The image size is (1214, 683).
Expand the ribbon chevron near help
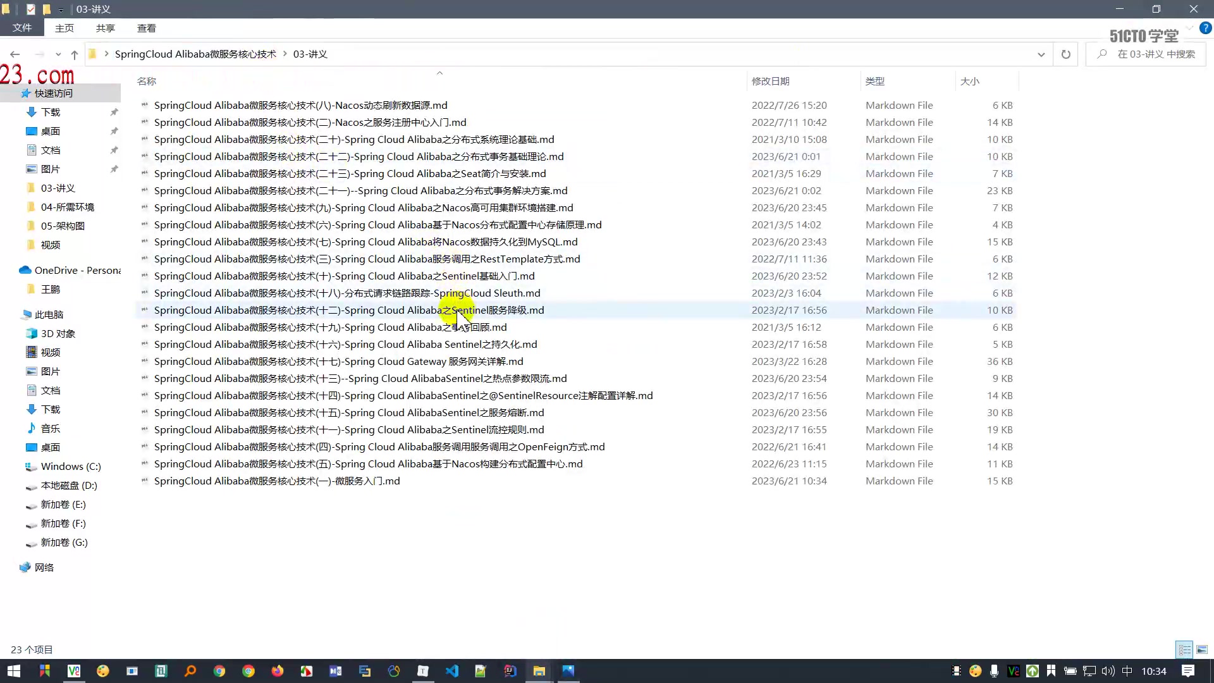point(1190,28)
